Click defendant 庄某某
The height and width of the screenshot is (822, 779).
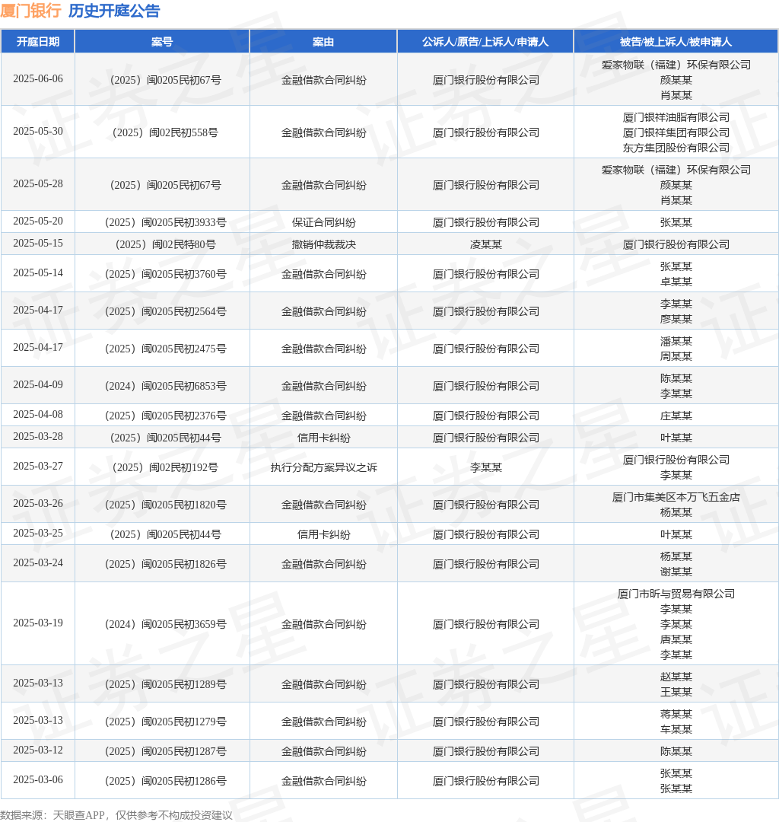point(676,416)
